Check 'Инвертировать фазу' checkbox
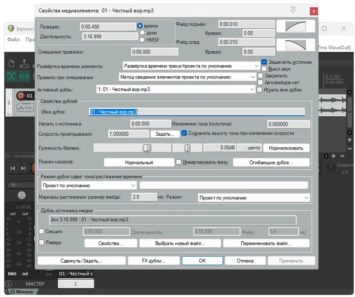This screenshot has height=297, width=355. 179,162
